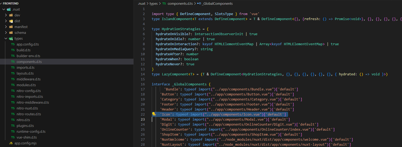402x147 pixels.
Task: Open app.config.d.ts in explorer
Action: tap(28, 44)
